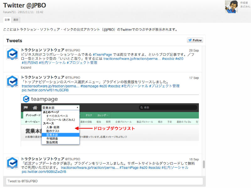Open #社内ソーシャル in the 16 Sep tweet

175,168
